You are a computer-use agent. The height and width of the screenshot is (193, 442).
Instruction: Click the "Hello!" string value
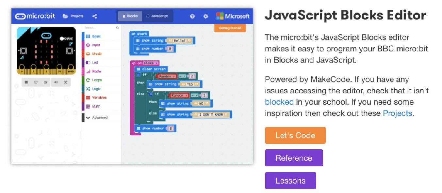tap(180, 41)
